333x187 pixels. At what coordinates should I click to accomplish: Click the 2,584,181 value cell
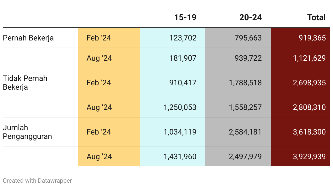[245, 132]
